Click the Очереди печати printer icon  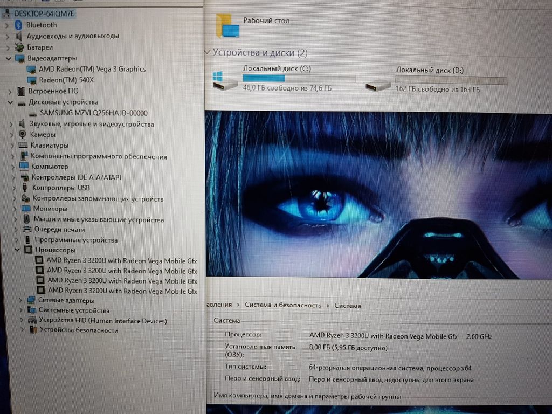[27, 230]
